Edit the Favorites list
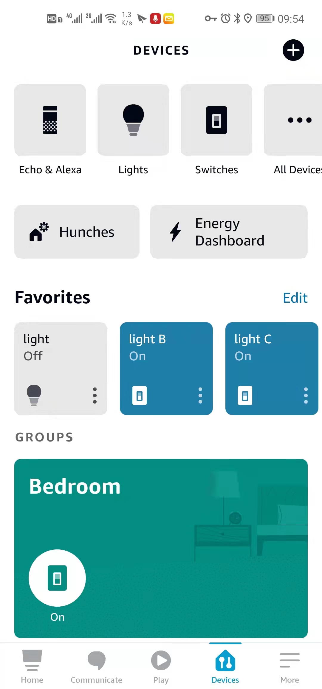This screenshot has height=689, width=322. click(x=295, y=298)
